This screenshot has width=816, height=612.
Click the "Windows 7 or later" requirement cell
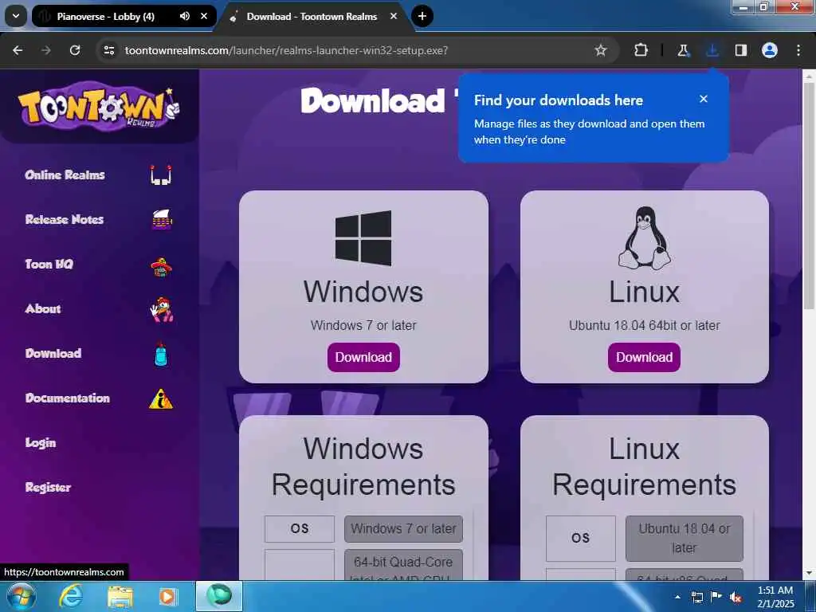pos(403,529)
